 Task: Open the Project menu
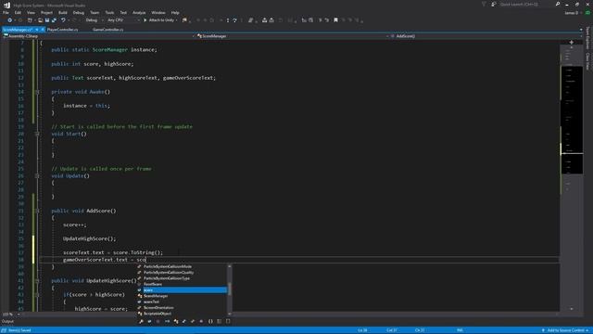pyautogui.click(x=46, y=12)
